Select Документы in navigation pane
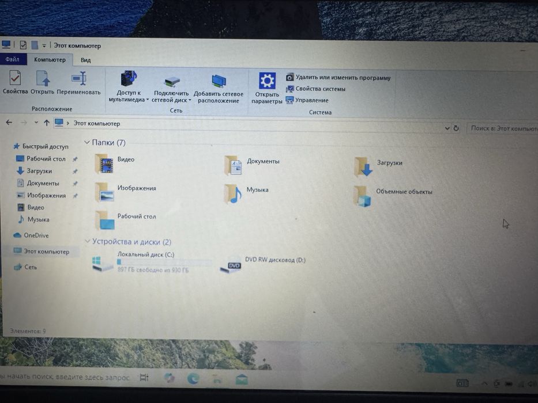538x403 pixels. 38,183
